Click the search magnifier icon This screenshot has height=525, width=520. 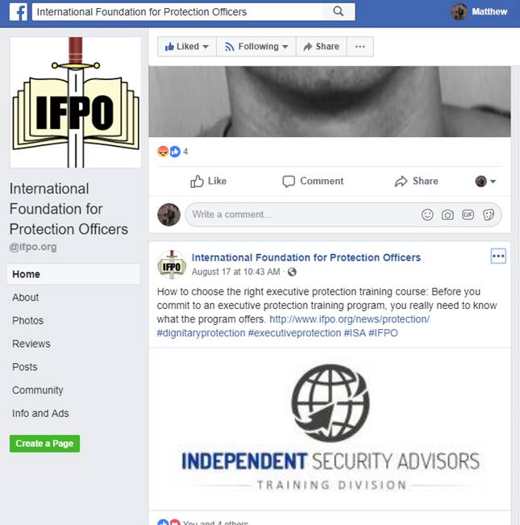pos(339,11)
